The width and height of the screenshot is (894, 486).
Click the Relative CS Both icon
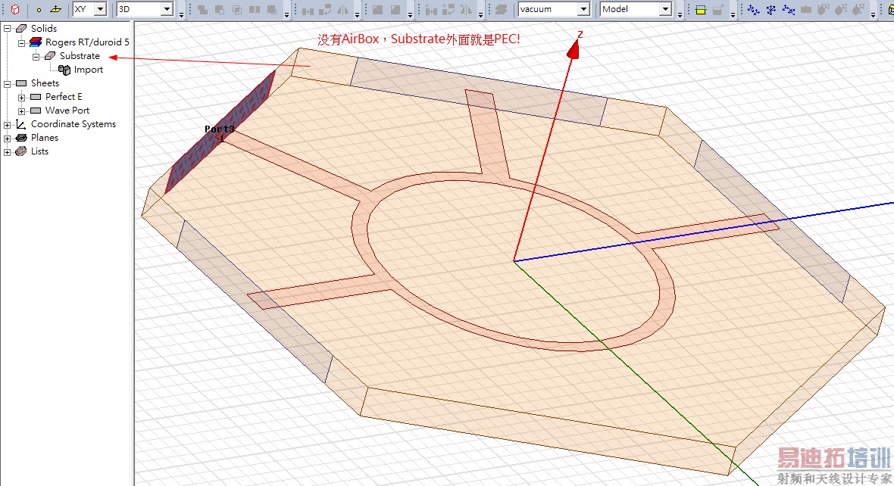pyautogui.click(x=789, y=10)
